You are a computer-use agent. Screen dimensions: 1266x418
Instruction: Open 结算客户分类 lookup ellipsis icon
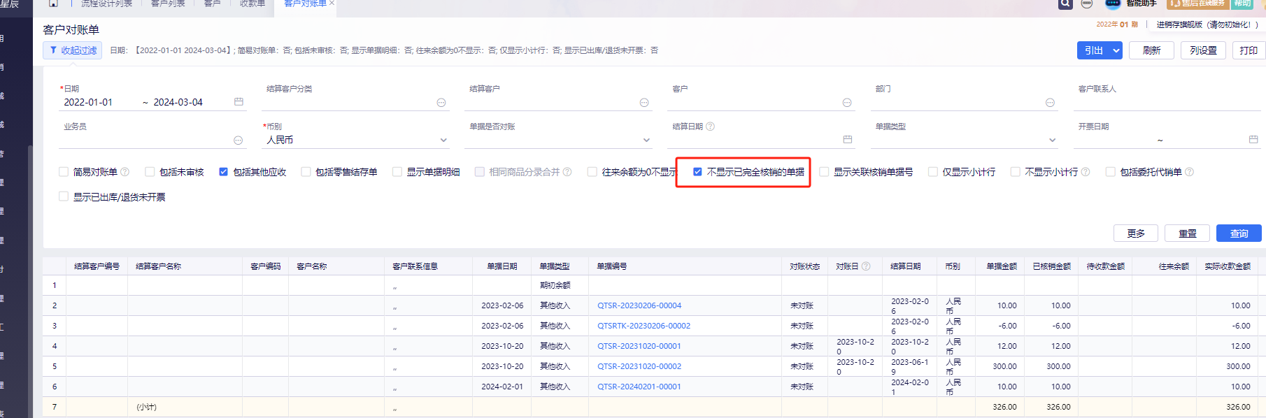pyautogui.click(x=441, y=103)
